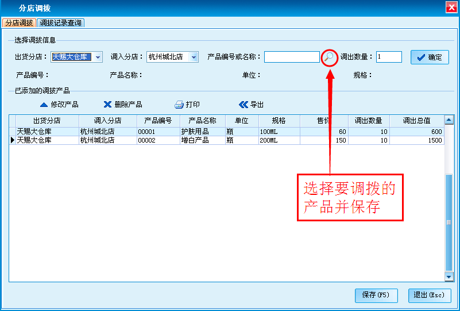Click the 删除产品 delete X icon
Screen dimensions: 460x311
107,105
